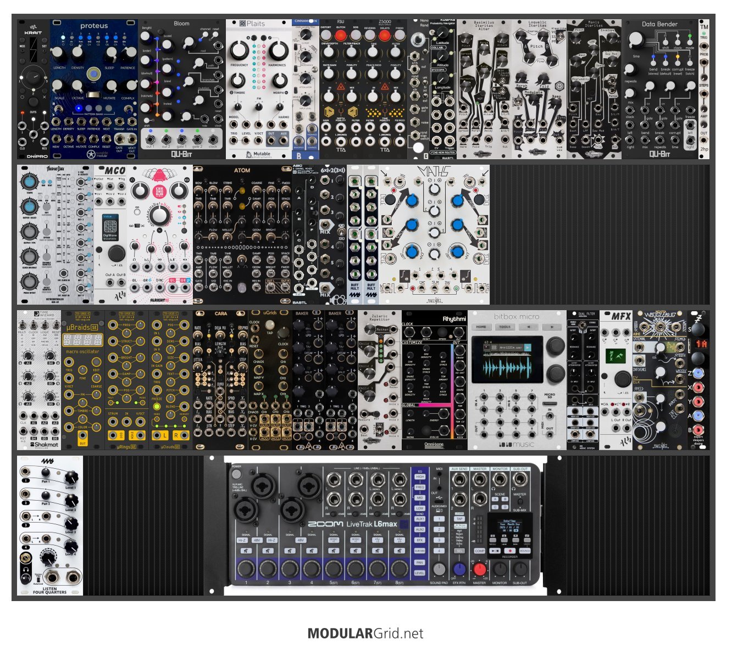Select LEVEL mode on Zoom L6max
Screen dimensions: 732x645
(420, 573)
